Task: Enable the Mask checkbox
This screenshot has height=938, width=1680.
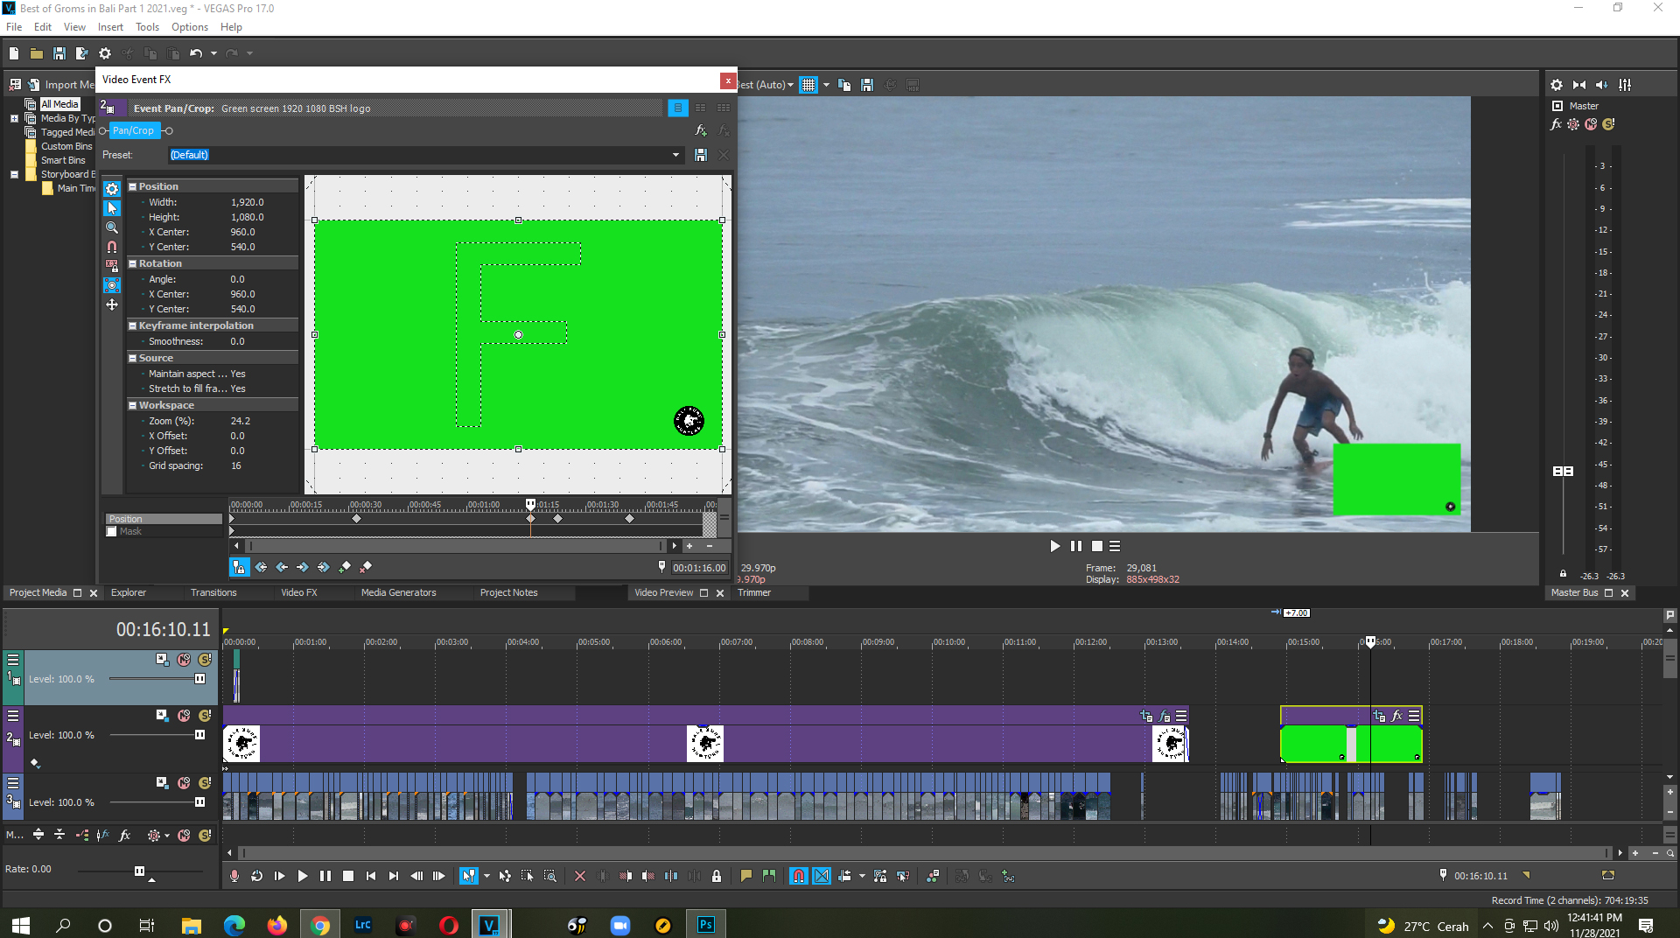Action: tap(112, 532)
